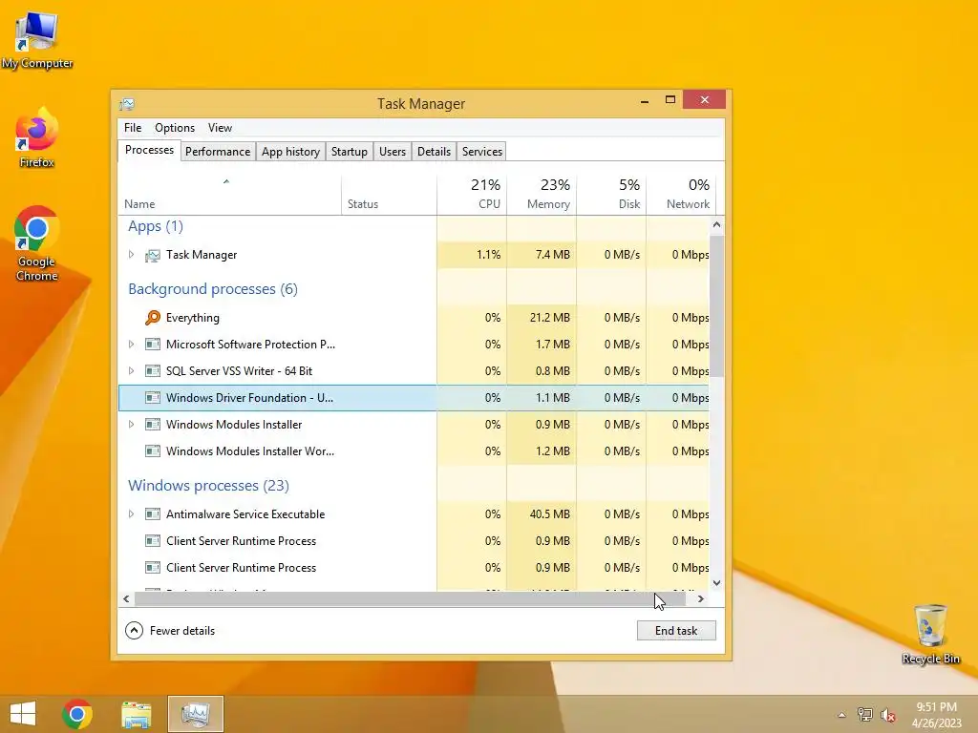Click the vertical scrollbar thumb
Viewport: 978px width, 733px height.
[716, 305]
